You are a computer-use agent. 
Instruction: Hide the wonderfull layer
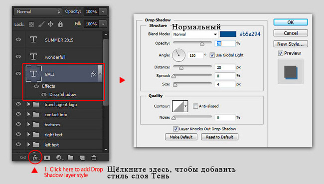pyautogui.click(x=18, y=56)
